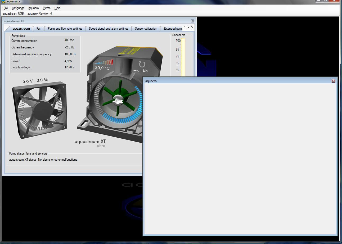Switch to the aquastream tab
Screen dimensions: 342x244
click(x=21, y=29)
